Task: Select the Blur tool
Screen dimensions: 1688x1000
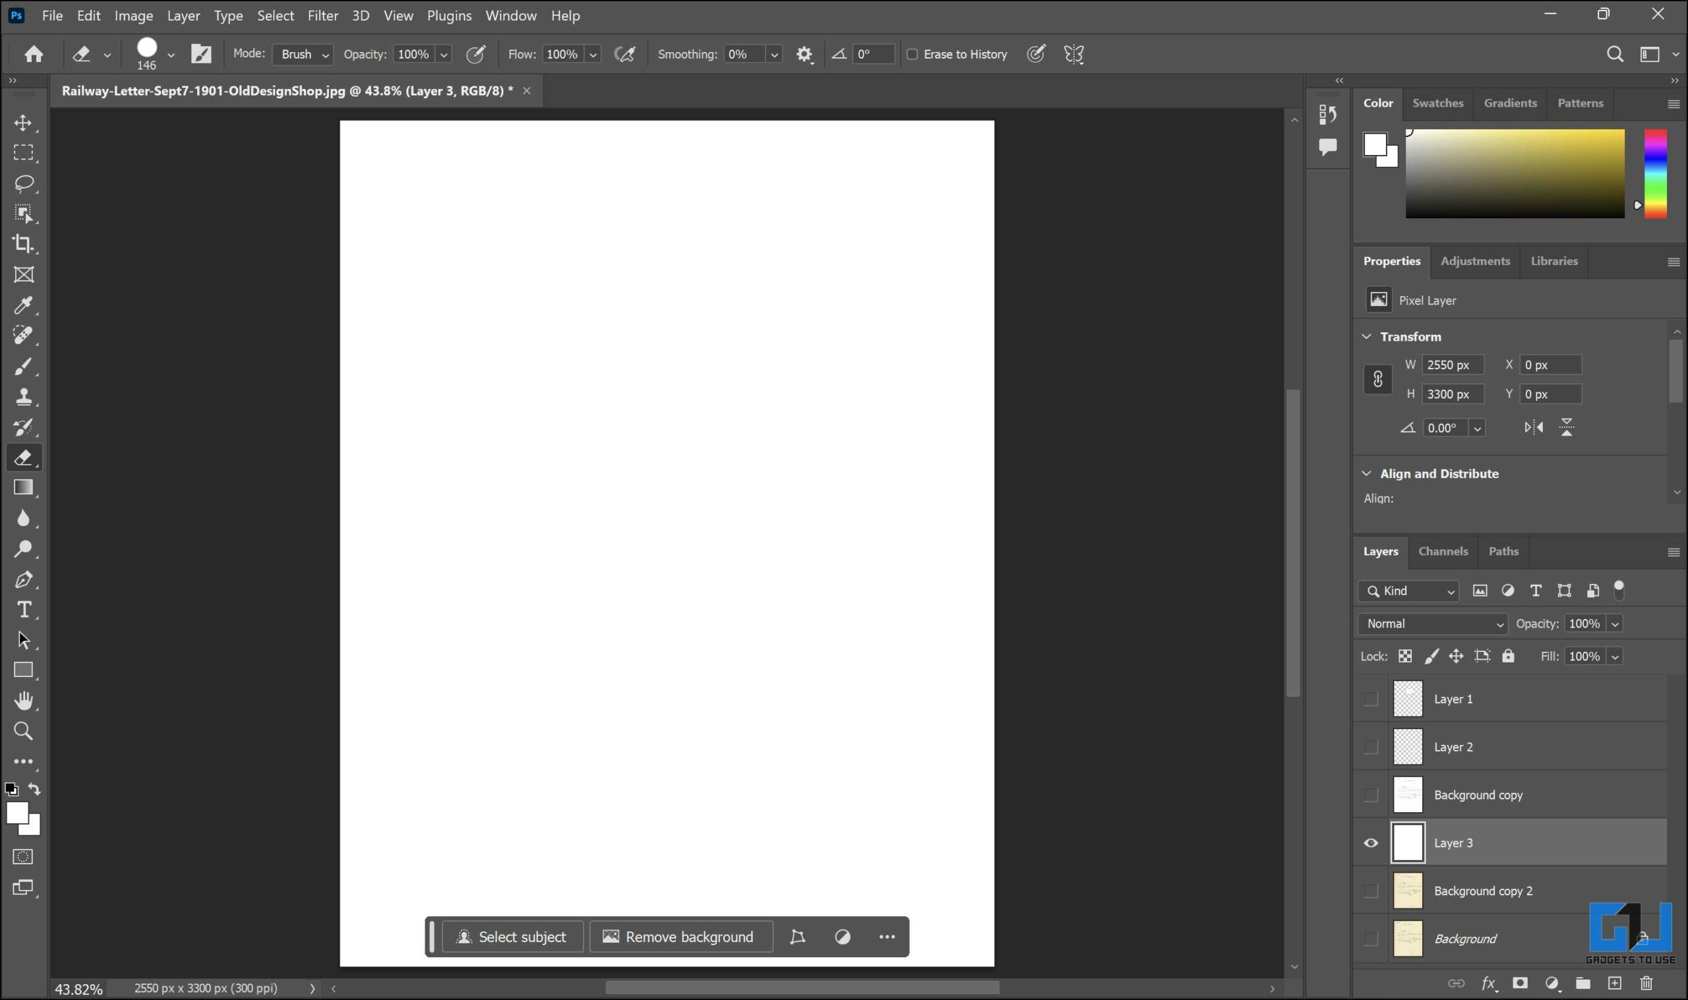Action: pos(24,517)
